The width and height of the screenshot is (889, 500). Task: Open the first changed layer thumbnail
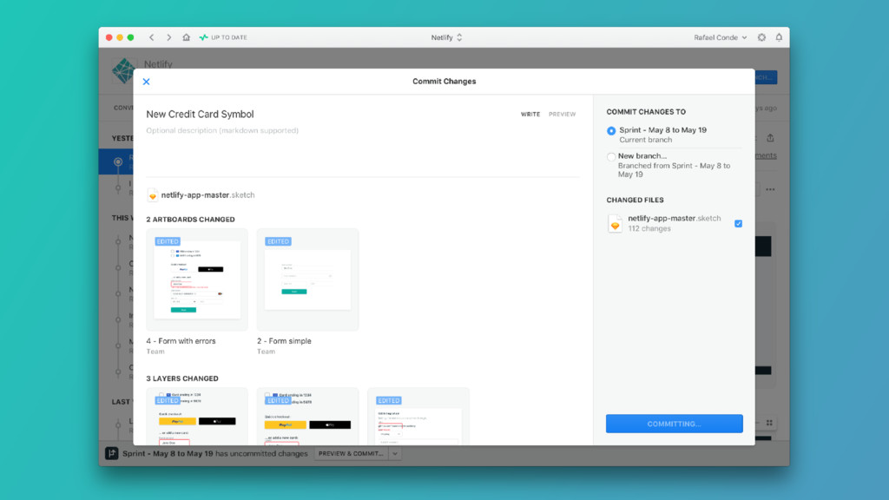(x=197, y=416)
